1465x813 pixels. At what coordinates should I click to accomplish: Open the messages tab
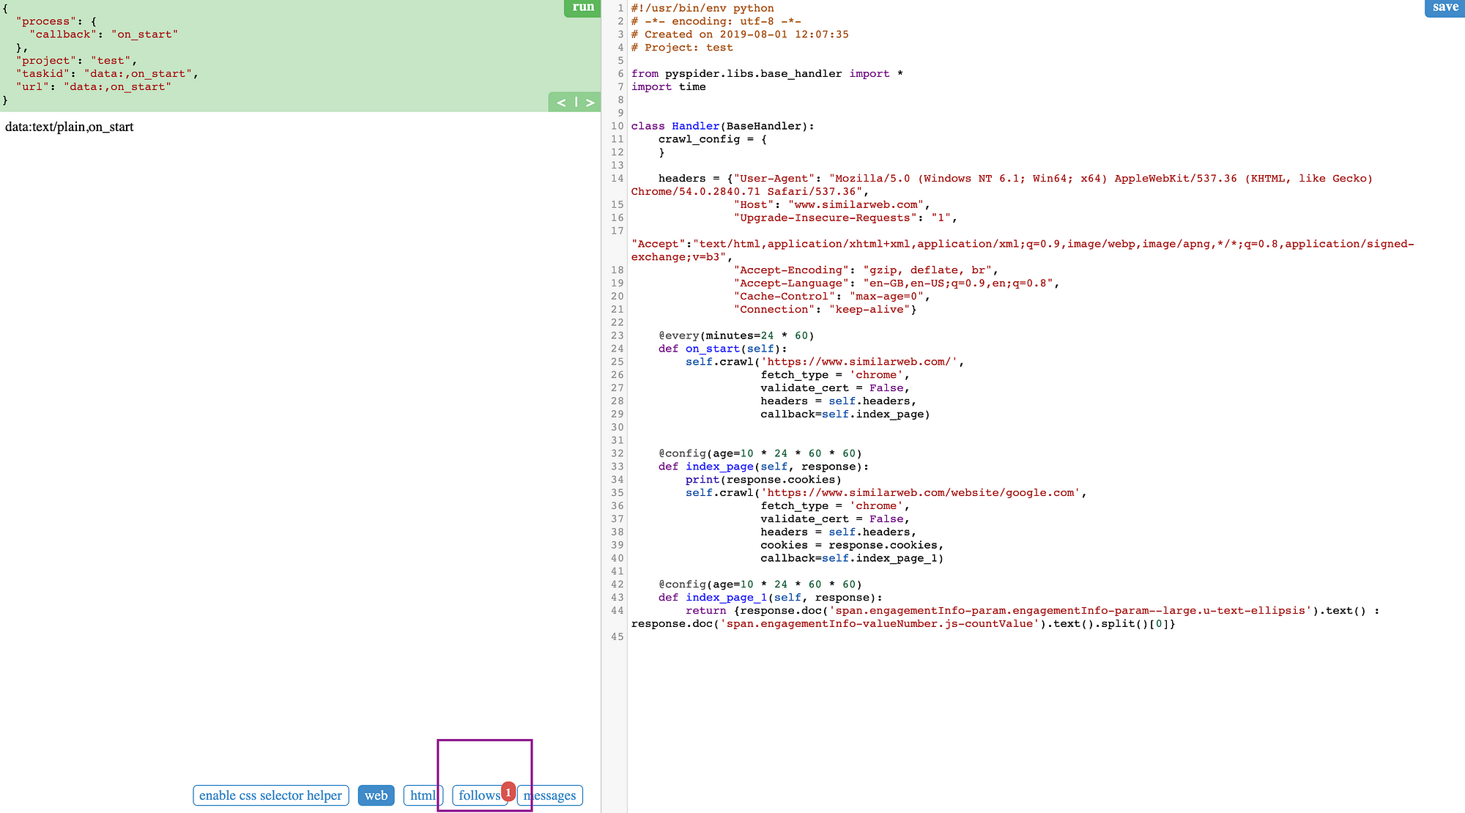pyautogui.click(x=550, y=795)
